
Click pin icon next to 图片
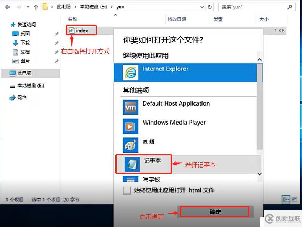[x=57, y=61]
